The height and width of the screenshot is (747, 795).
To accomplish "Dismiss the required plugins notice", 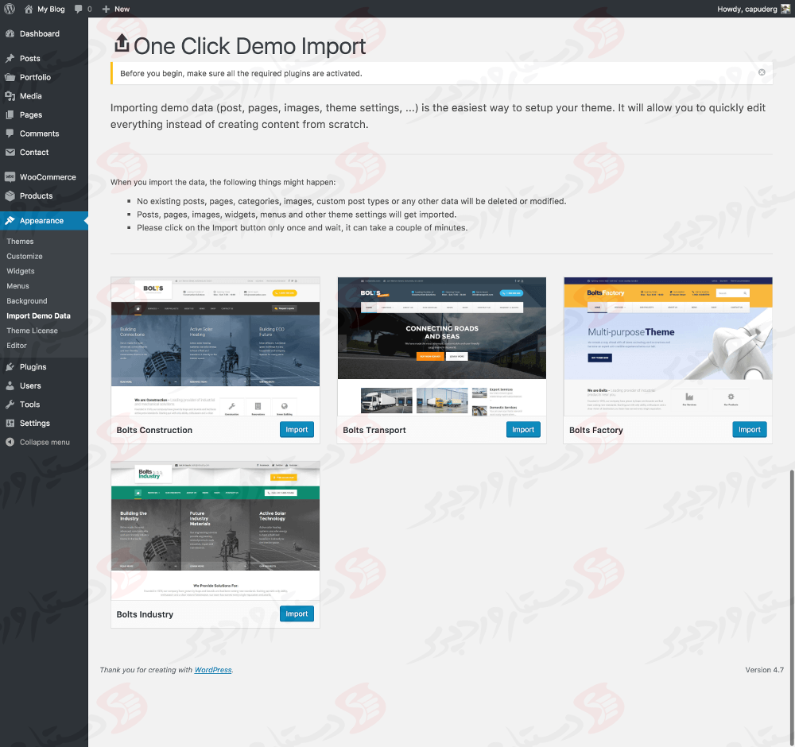I will 761,72.
